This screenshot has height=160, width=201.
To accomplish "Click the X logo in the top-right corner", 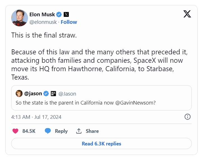I will click(x=187, y=14).
